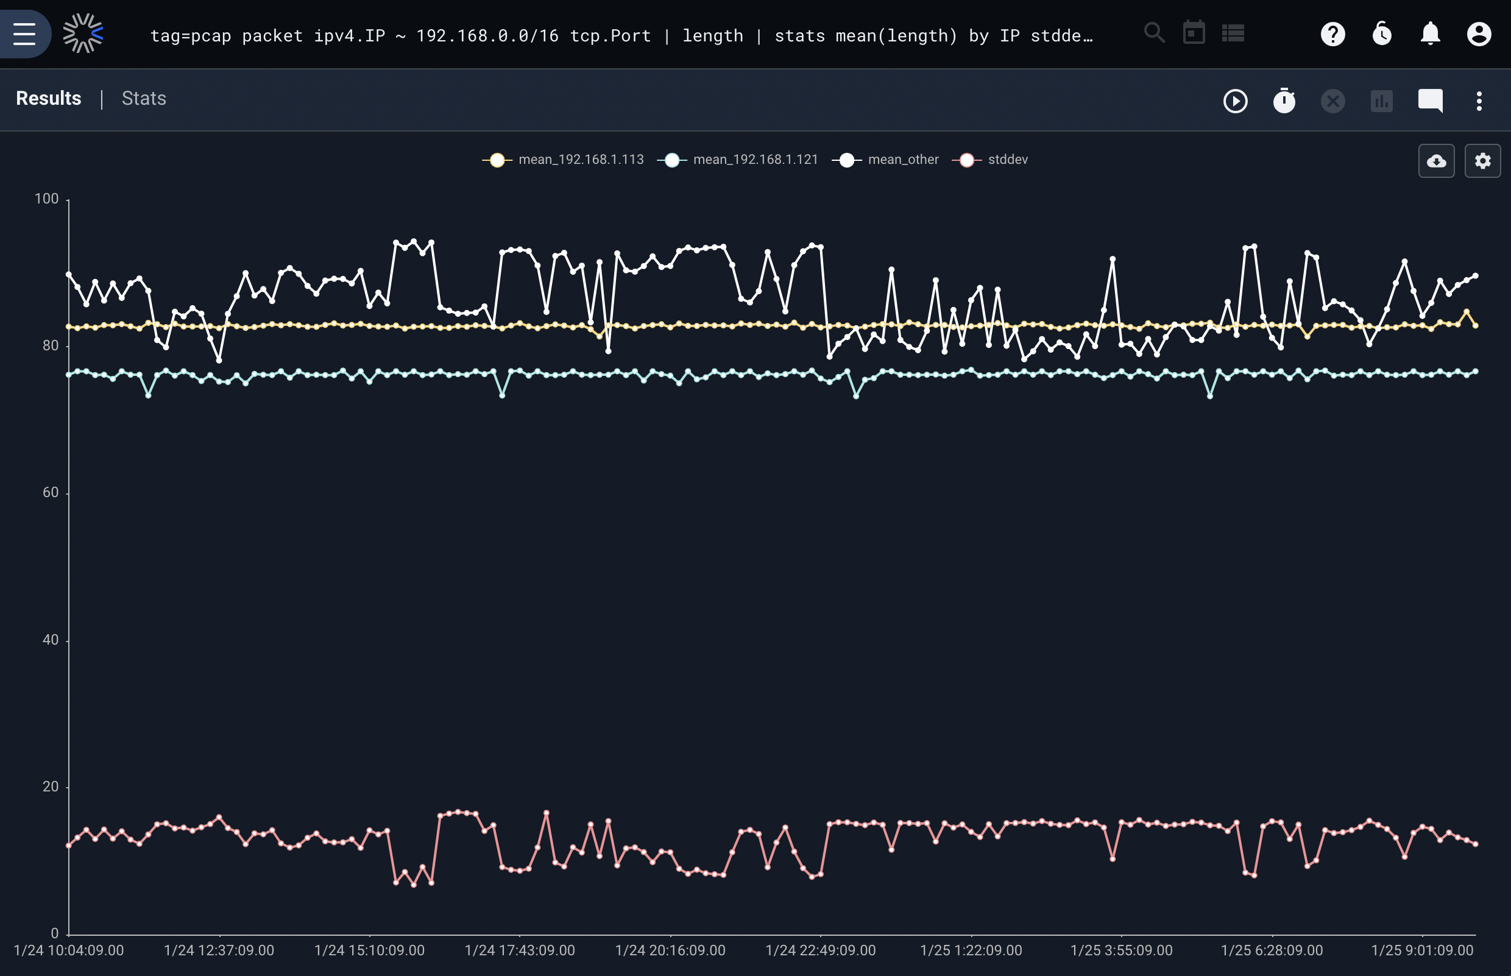
Task: Switch to the Stats tab
Action: point(144,98)
